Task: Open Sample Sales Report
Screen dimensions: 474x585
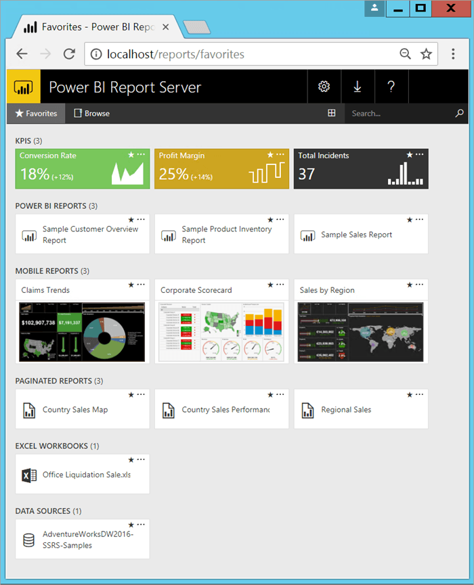Action: pyautogui.click(x=361, y=234)
